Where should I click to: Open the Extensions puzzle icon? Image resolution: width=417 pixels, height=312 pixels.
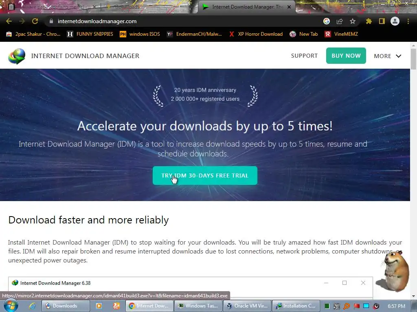tap(369, 21)
